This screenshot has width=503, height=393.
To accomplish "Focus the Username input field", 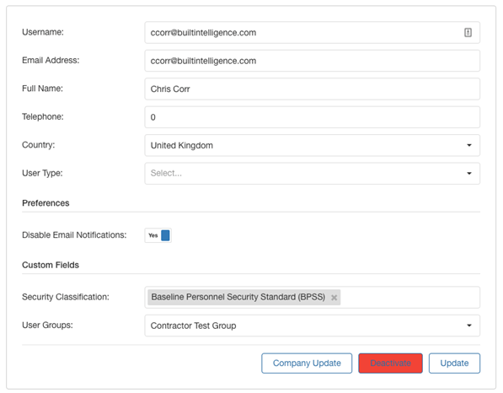I will pyautogui.click(x=312, y=32).
